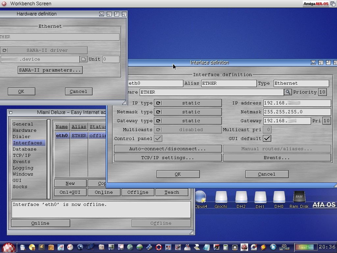Select the eth0 row in interfaces list
This screenshot has height=253, width=337.
(81, 136)
